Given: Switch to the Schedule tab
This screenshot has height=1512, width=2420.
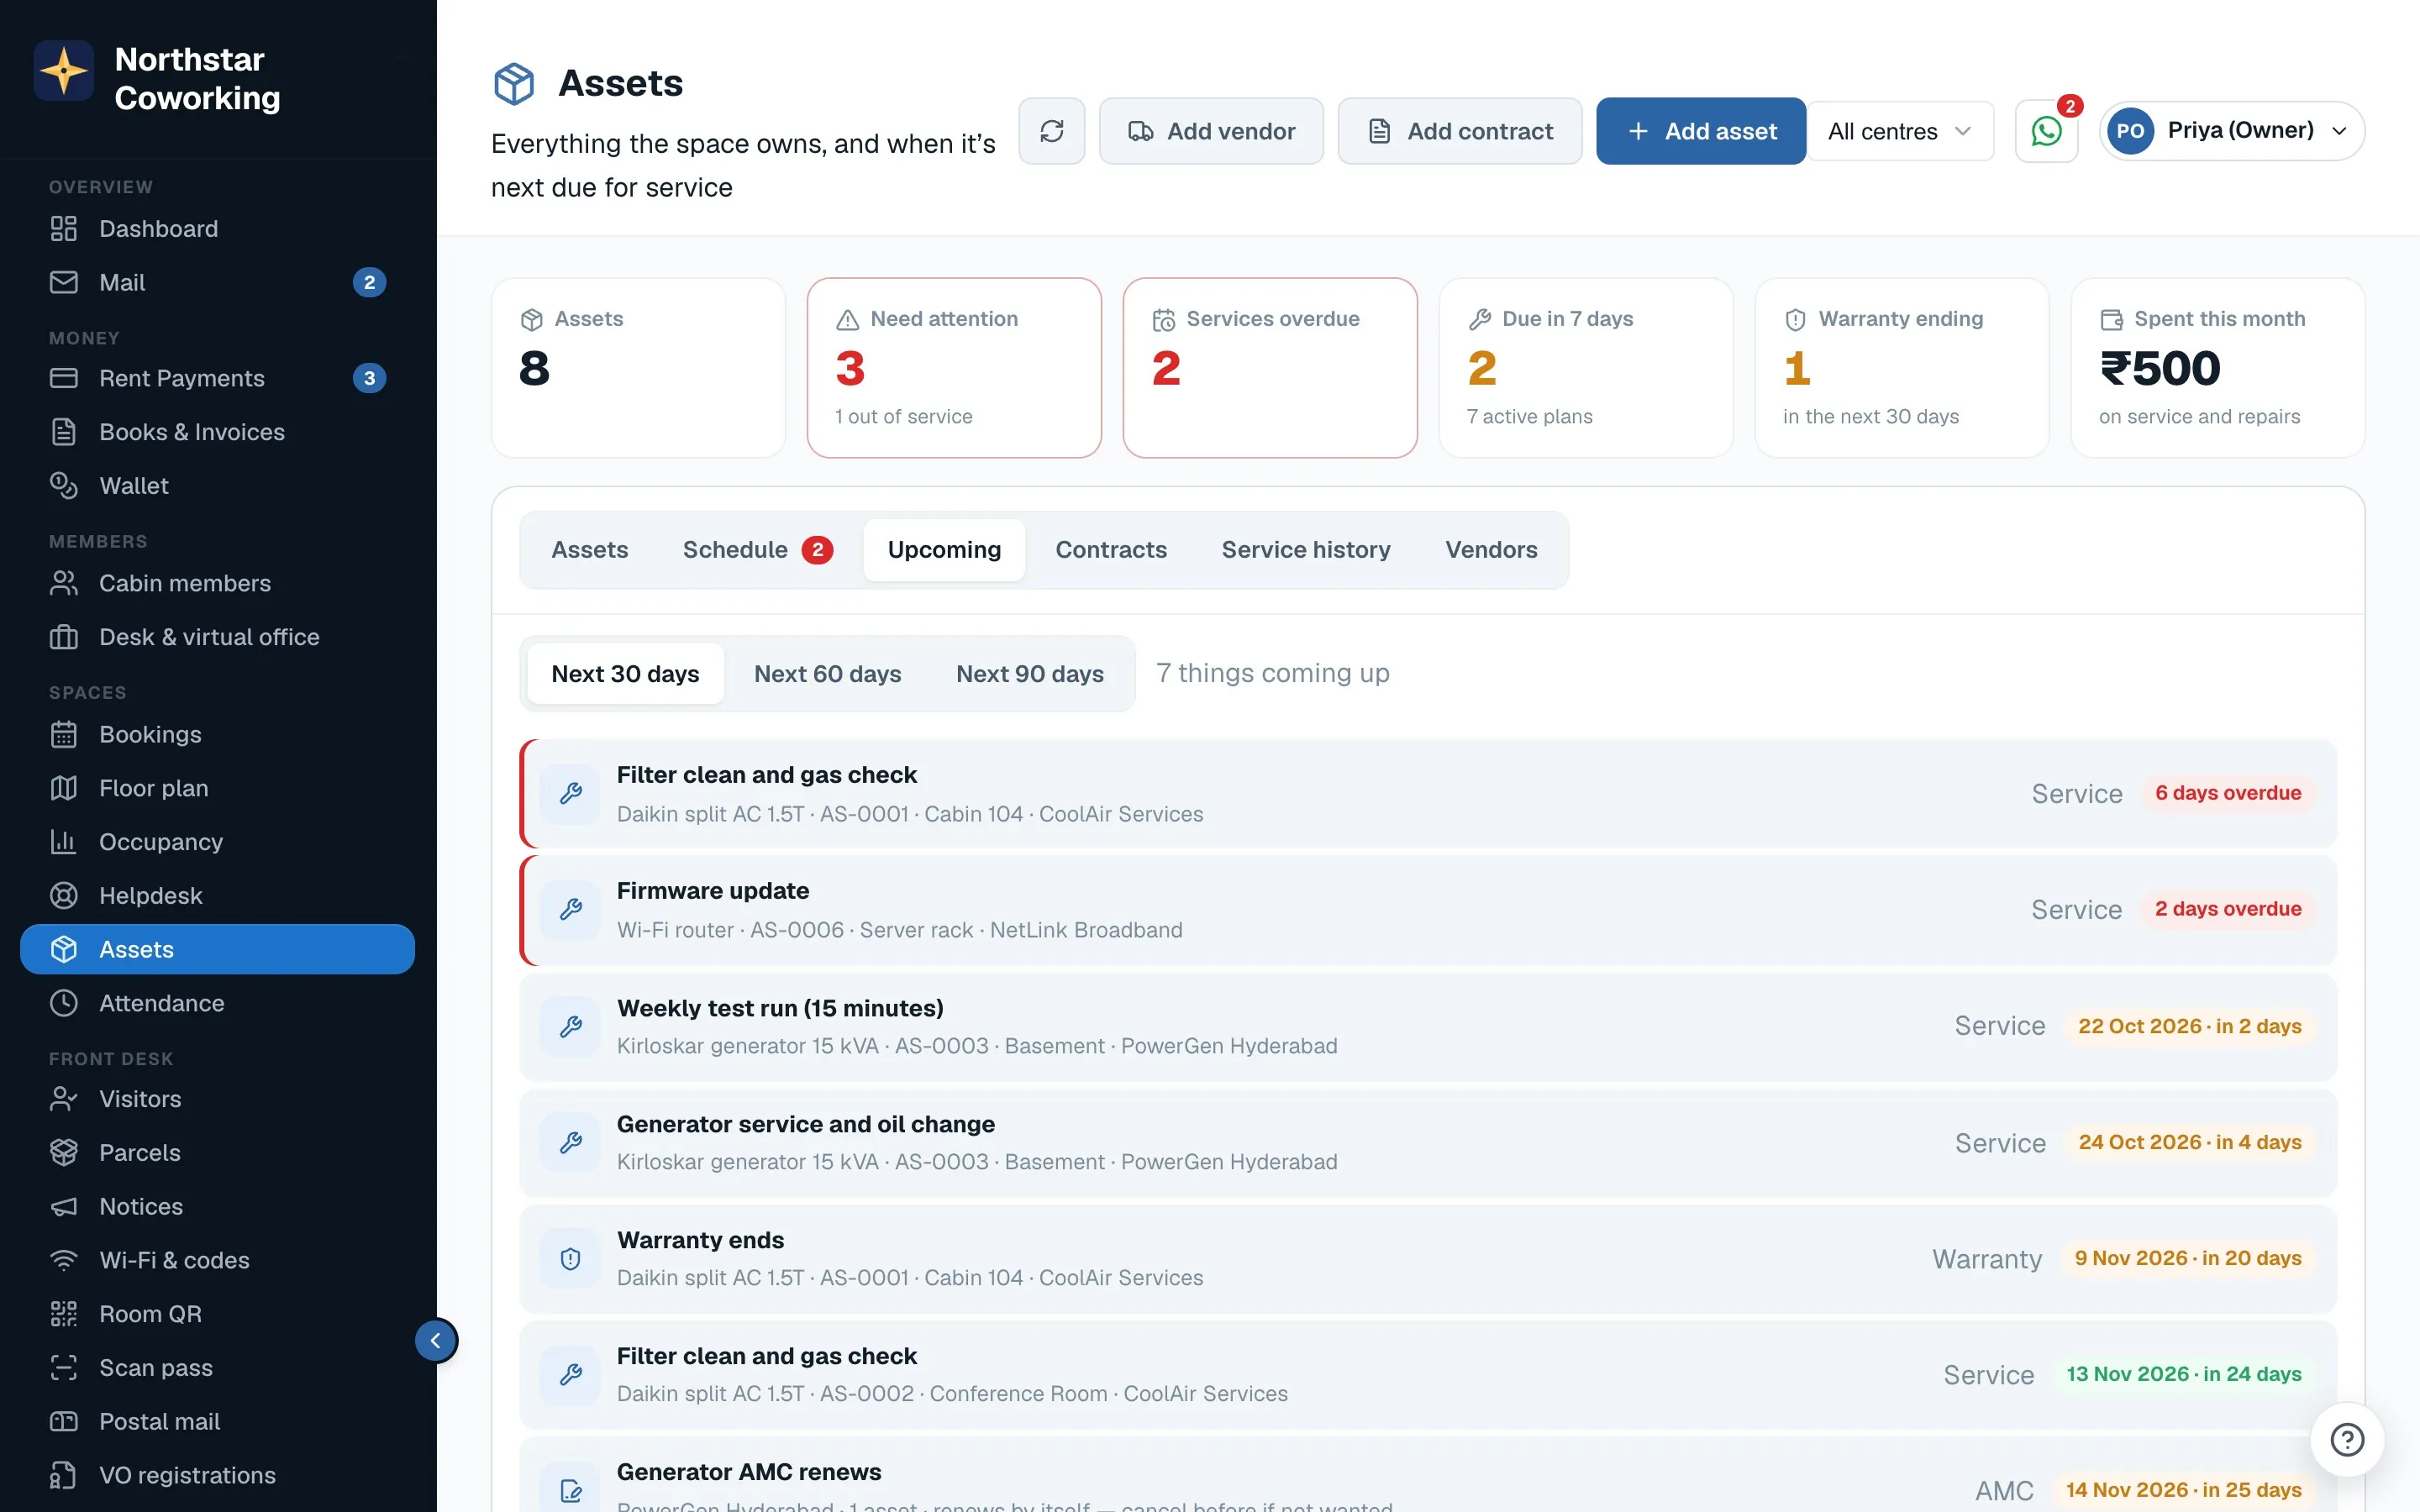Looking at the screenshot, I should (757, 550).
